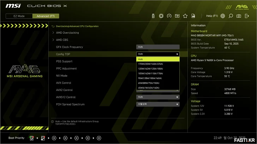
Task: Select the Advanced (F7) tab
Action: 46,16
